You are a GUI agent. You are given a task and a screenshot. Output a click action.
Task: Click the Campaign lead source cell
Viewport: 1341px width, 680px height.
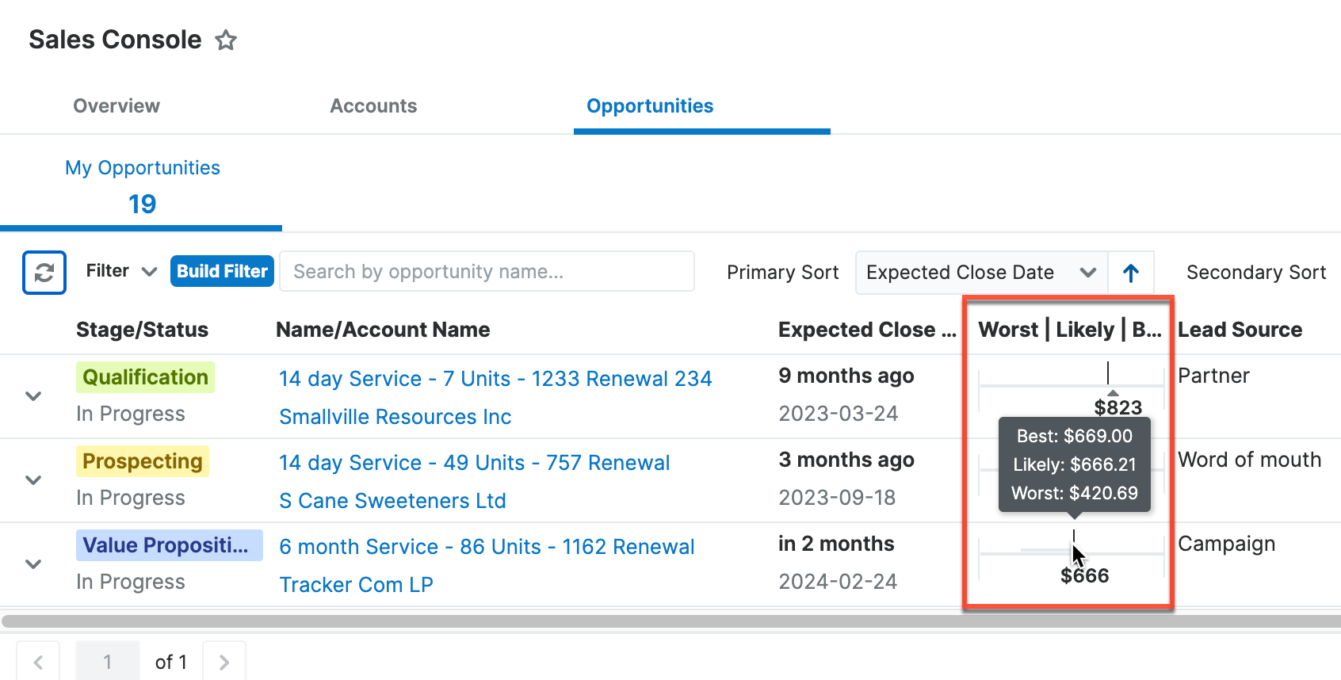pyautogui.click(x=1226, y=544)
